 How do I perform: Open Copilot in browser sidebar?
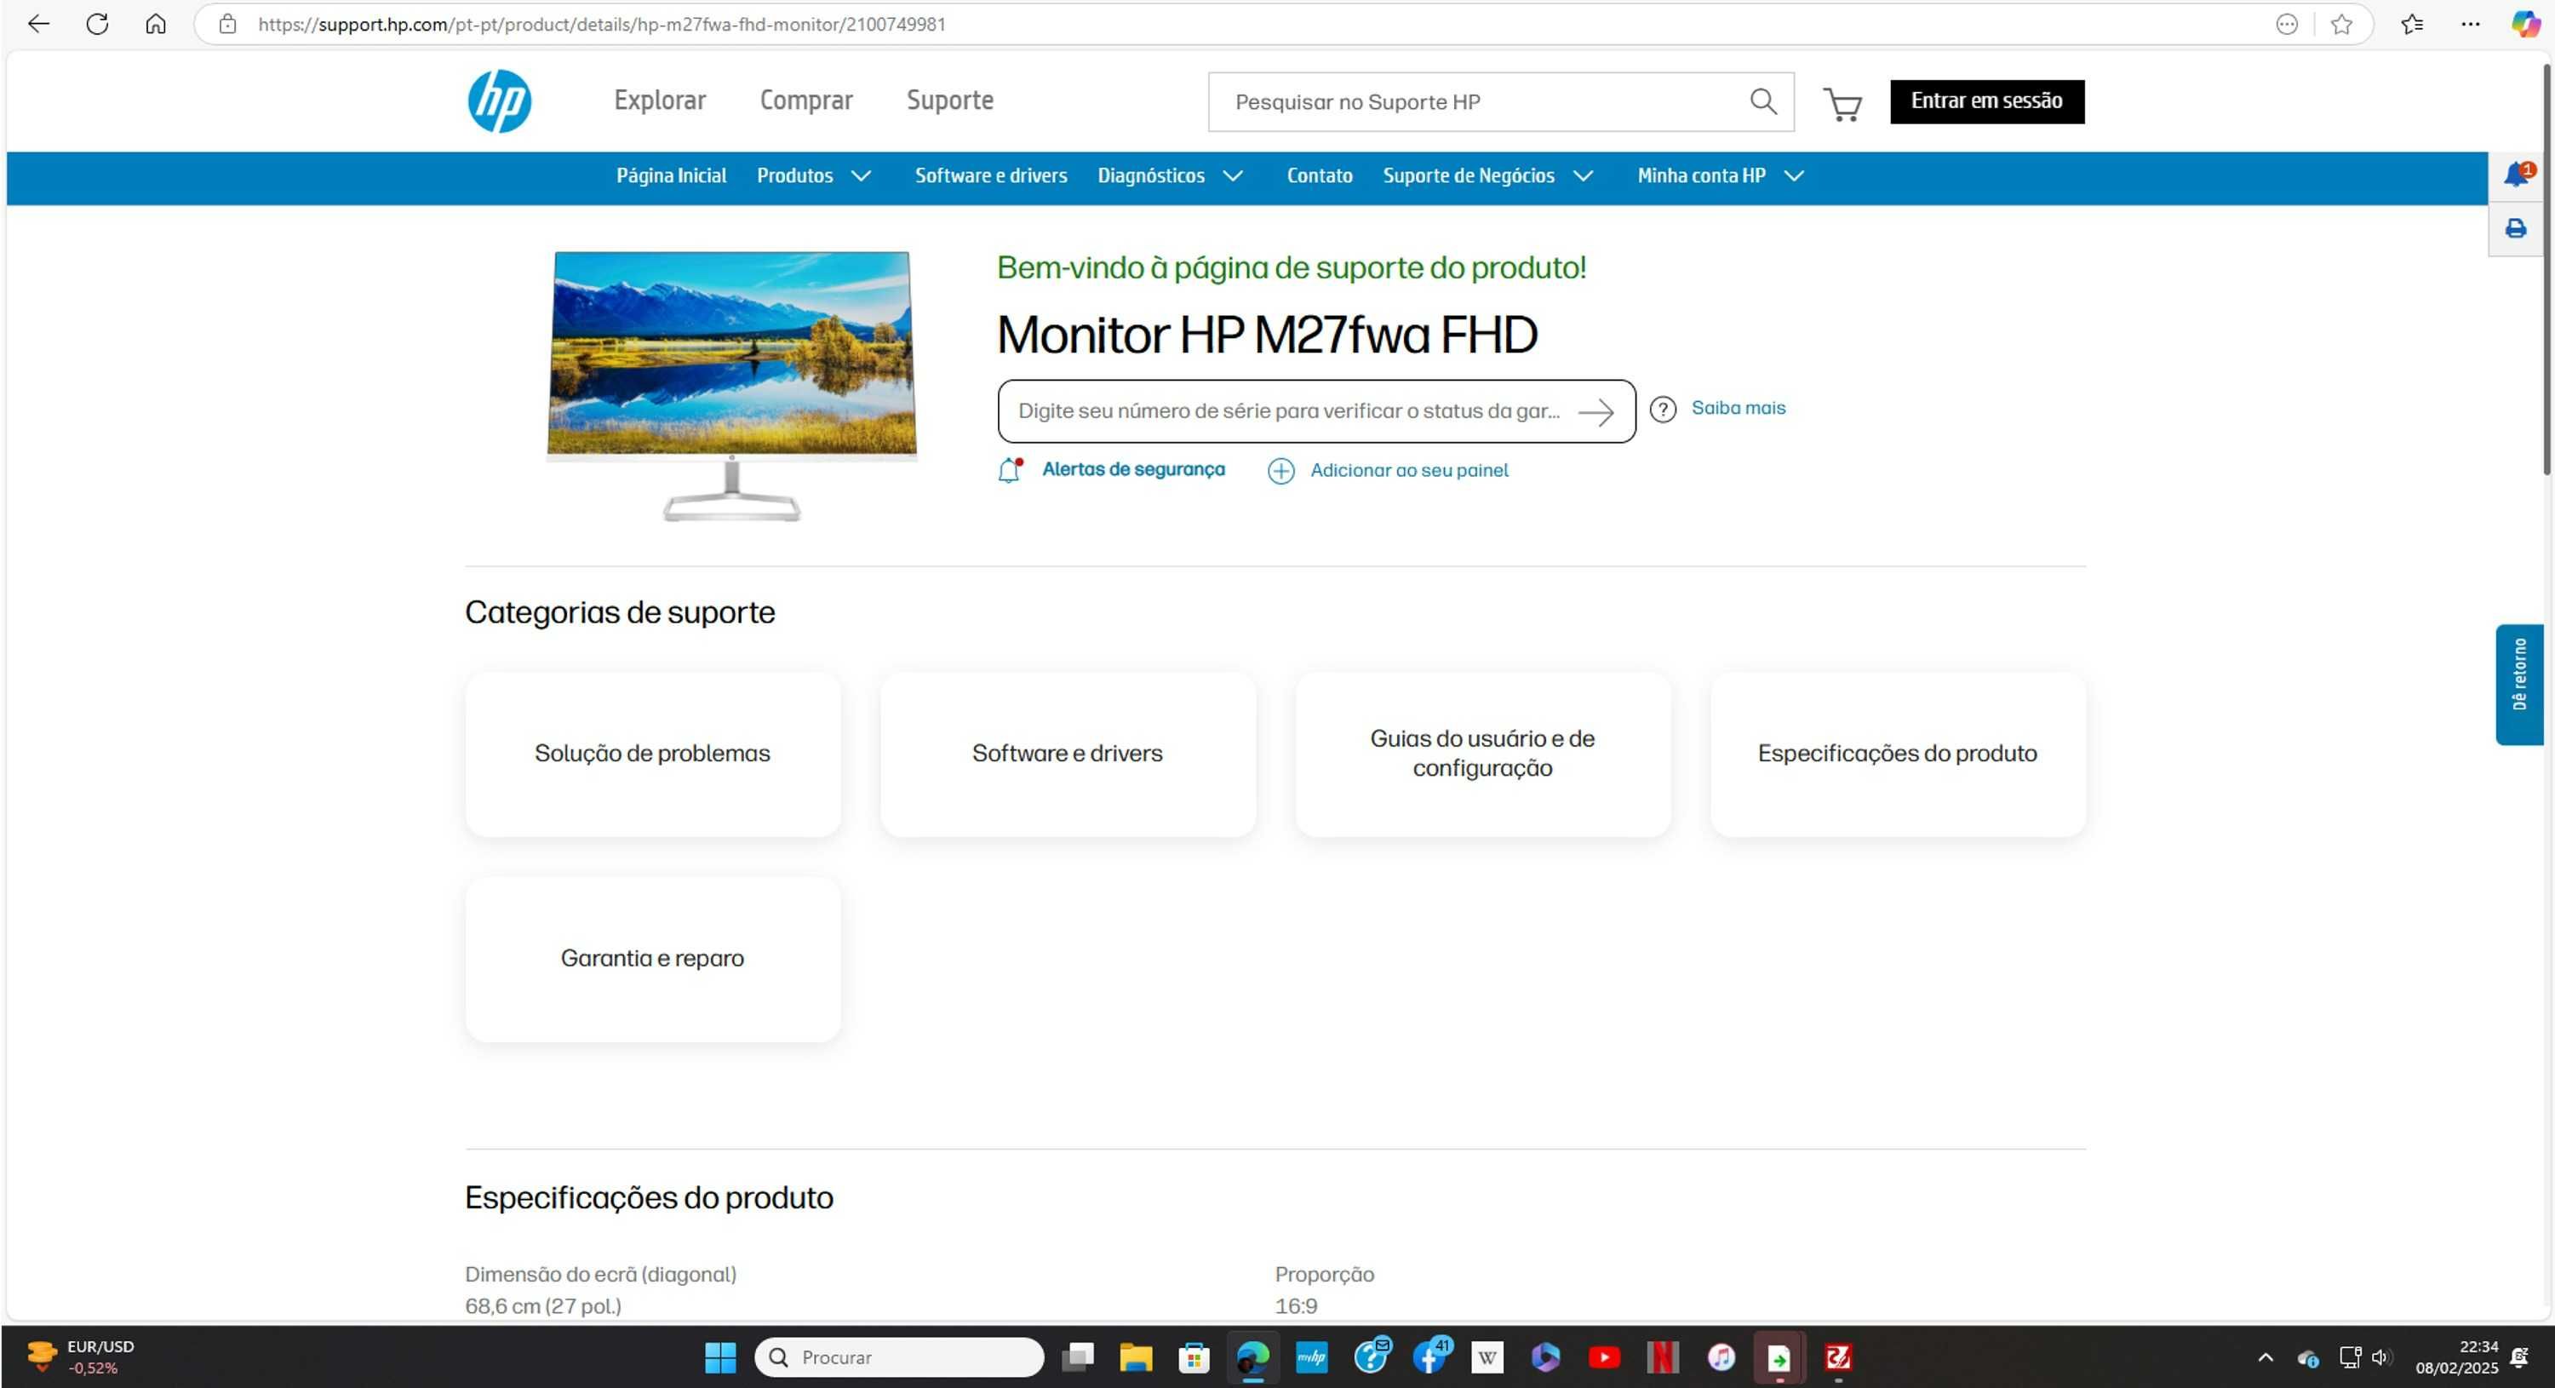pyautogui.click(x=2525, y=24)
